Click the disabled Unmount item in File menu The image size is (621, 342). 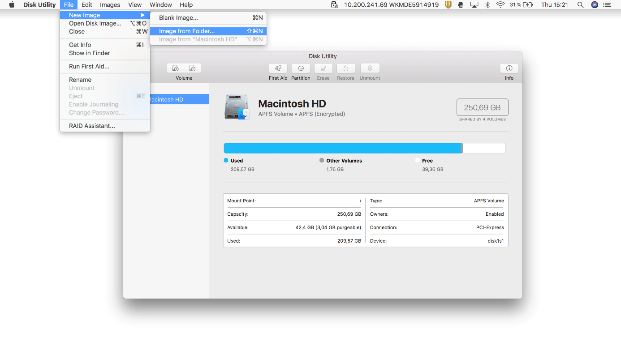click(x=105, y=88)
